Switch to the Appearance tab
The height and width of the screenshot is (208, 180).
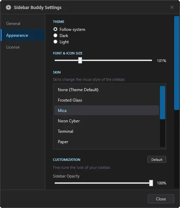tap(23, 35)
